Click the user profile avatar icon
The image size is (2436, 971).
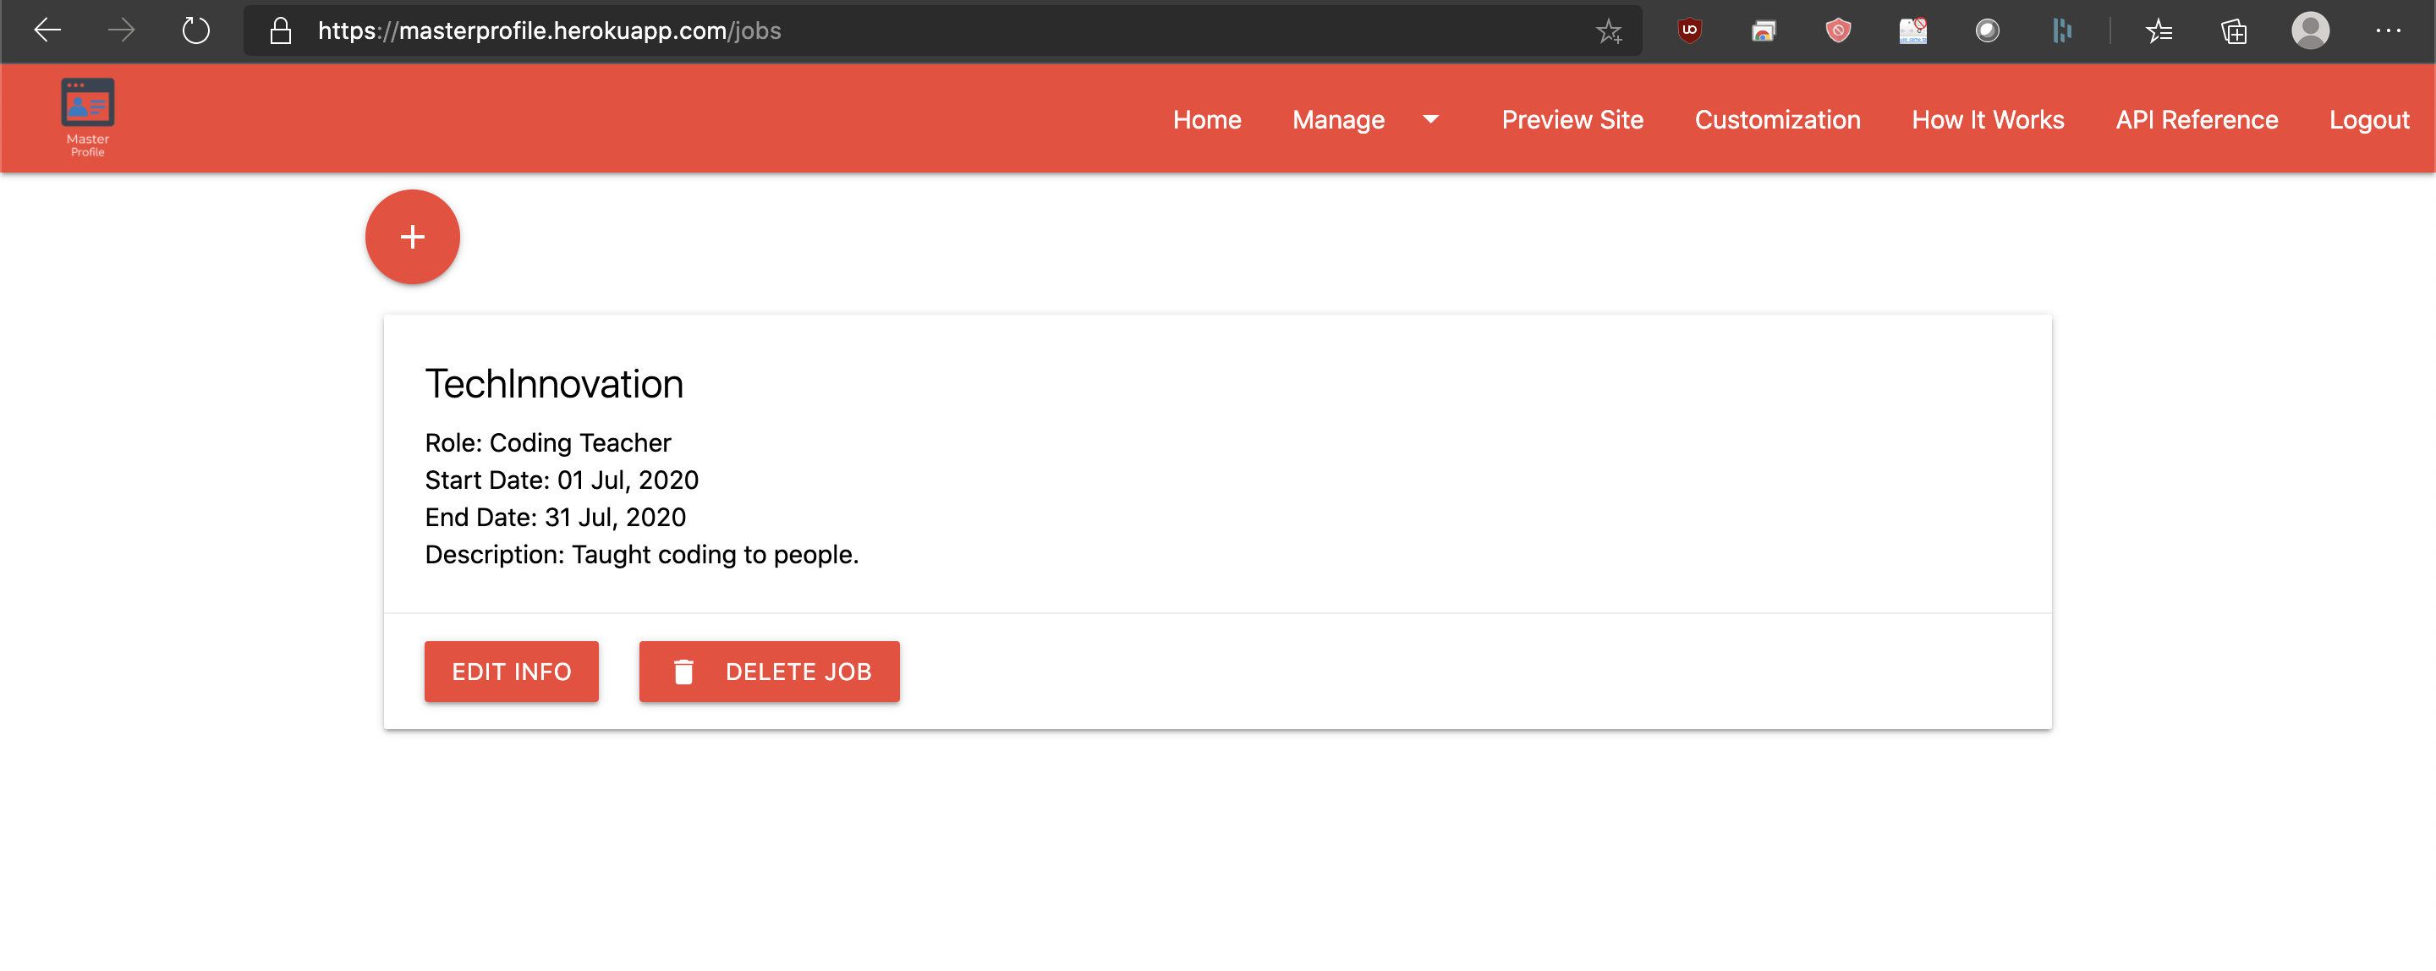tap(2309, 30)
